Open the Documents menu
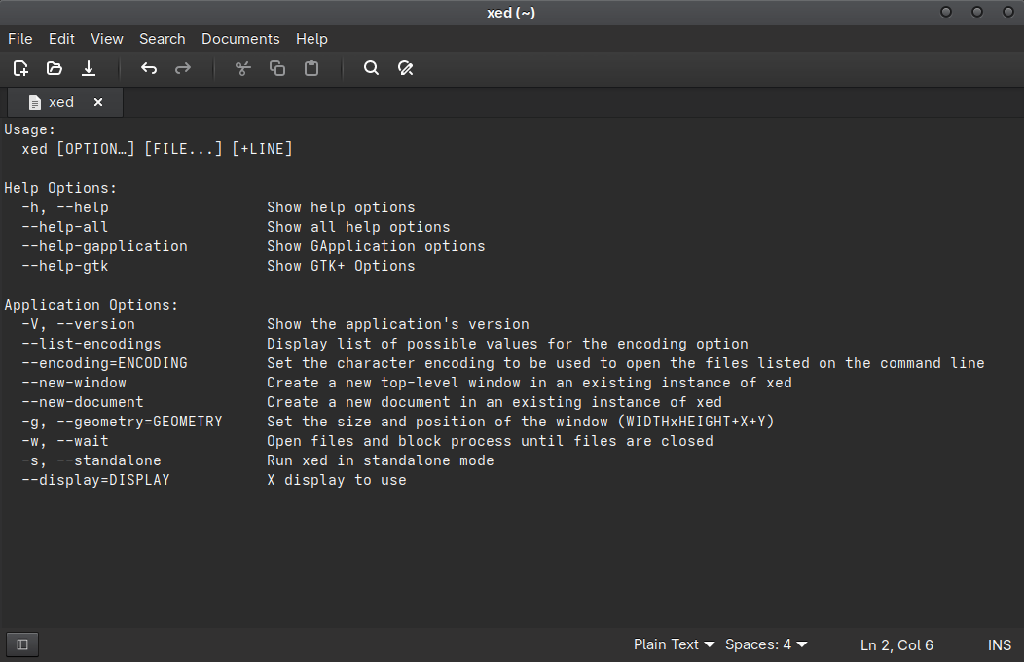The height and width of the screenshot is (662, 1024). 240,39
